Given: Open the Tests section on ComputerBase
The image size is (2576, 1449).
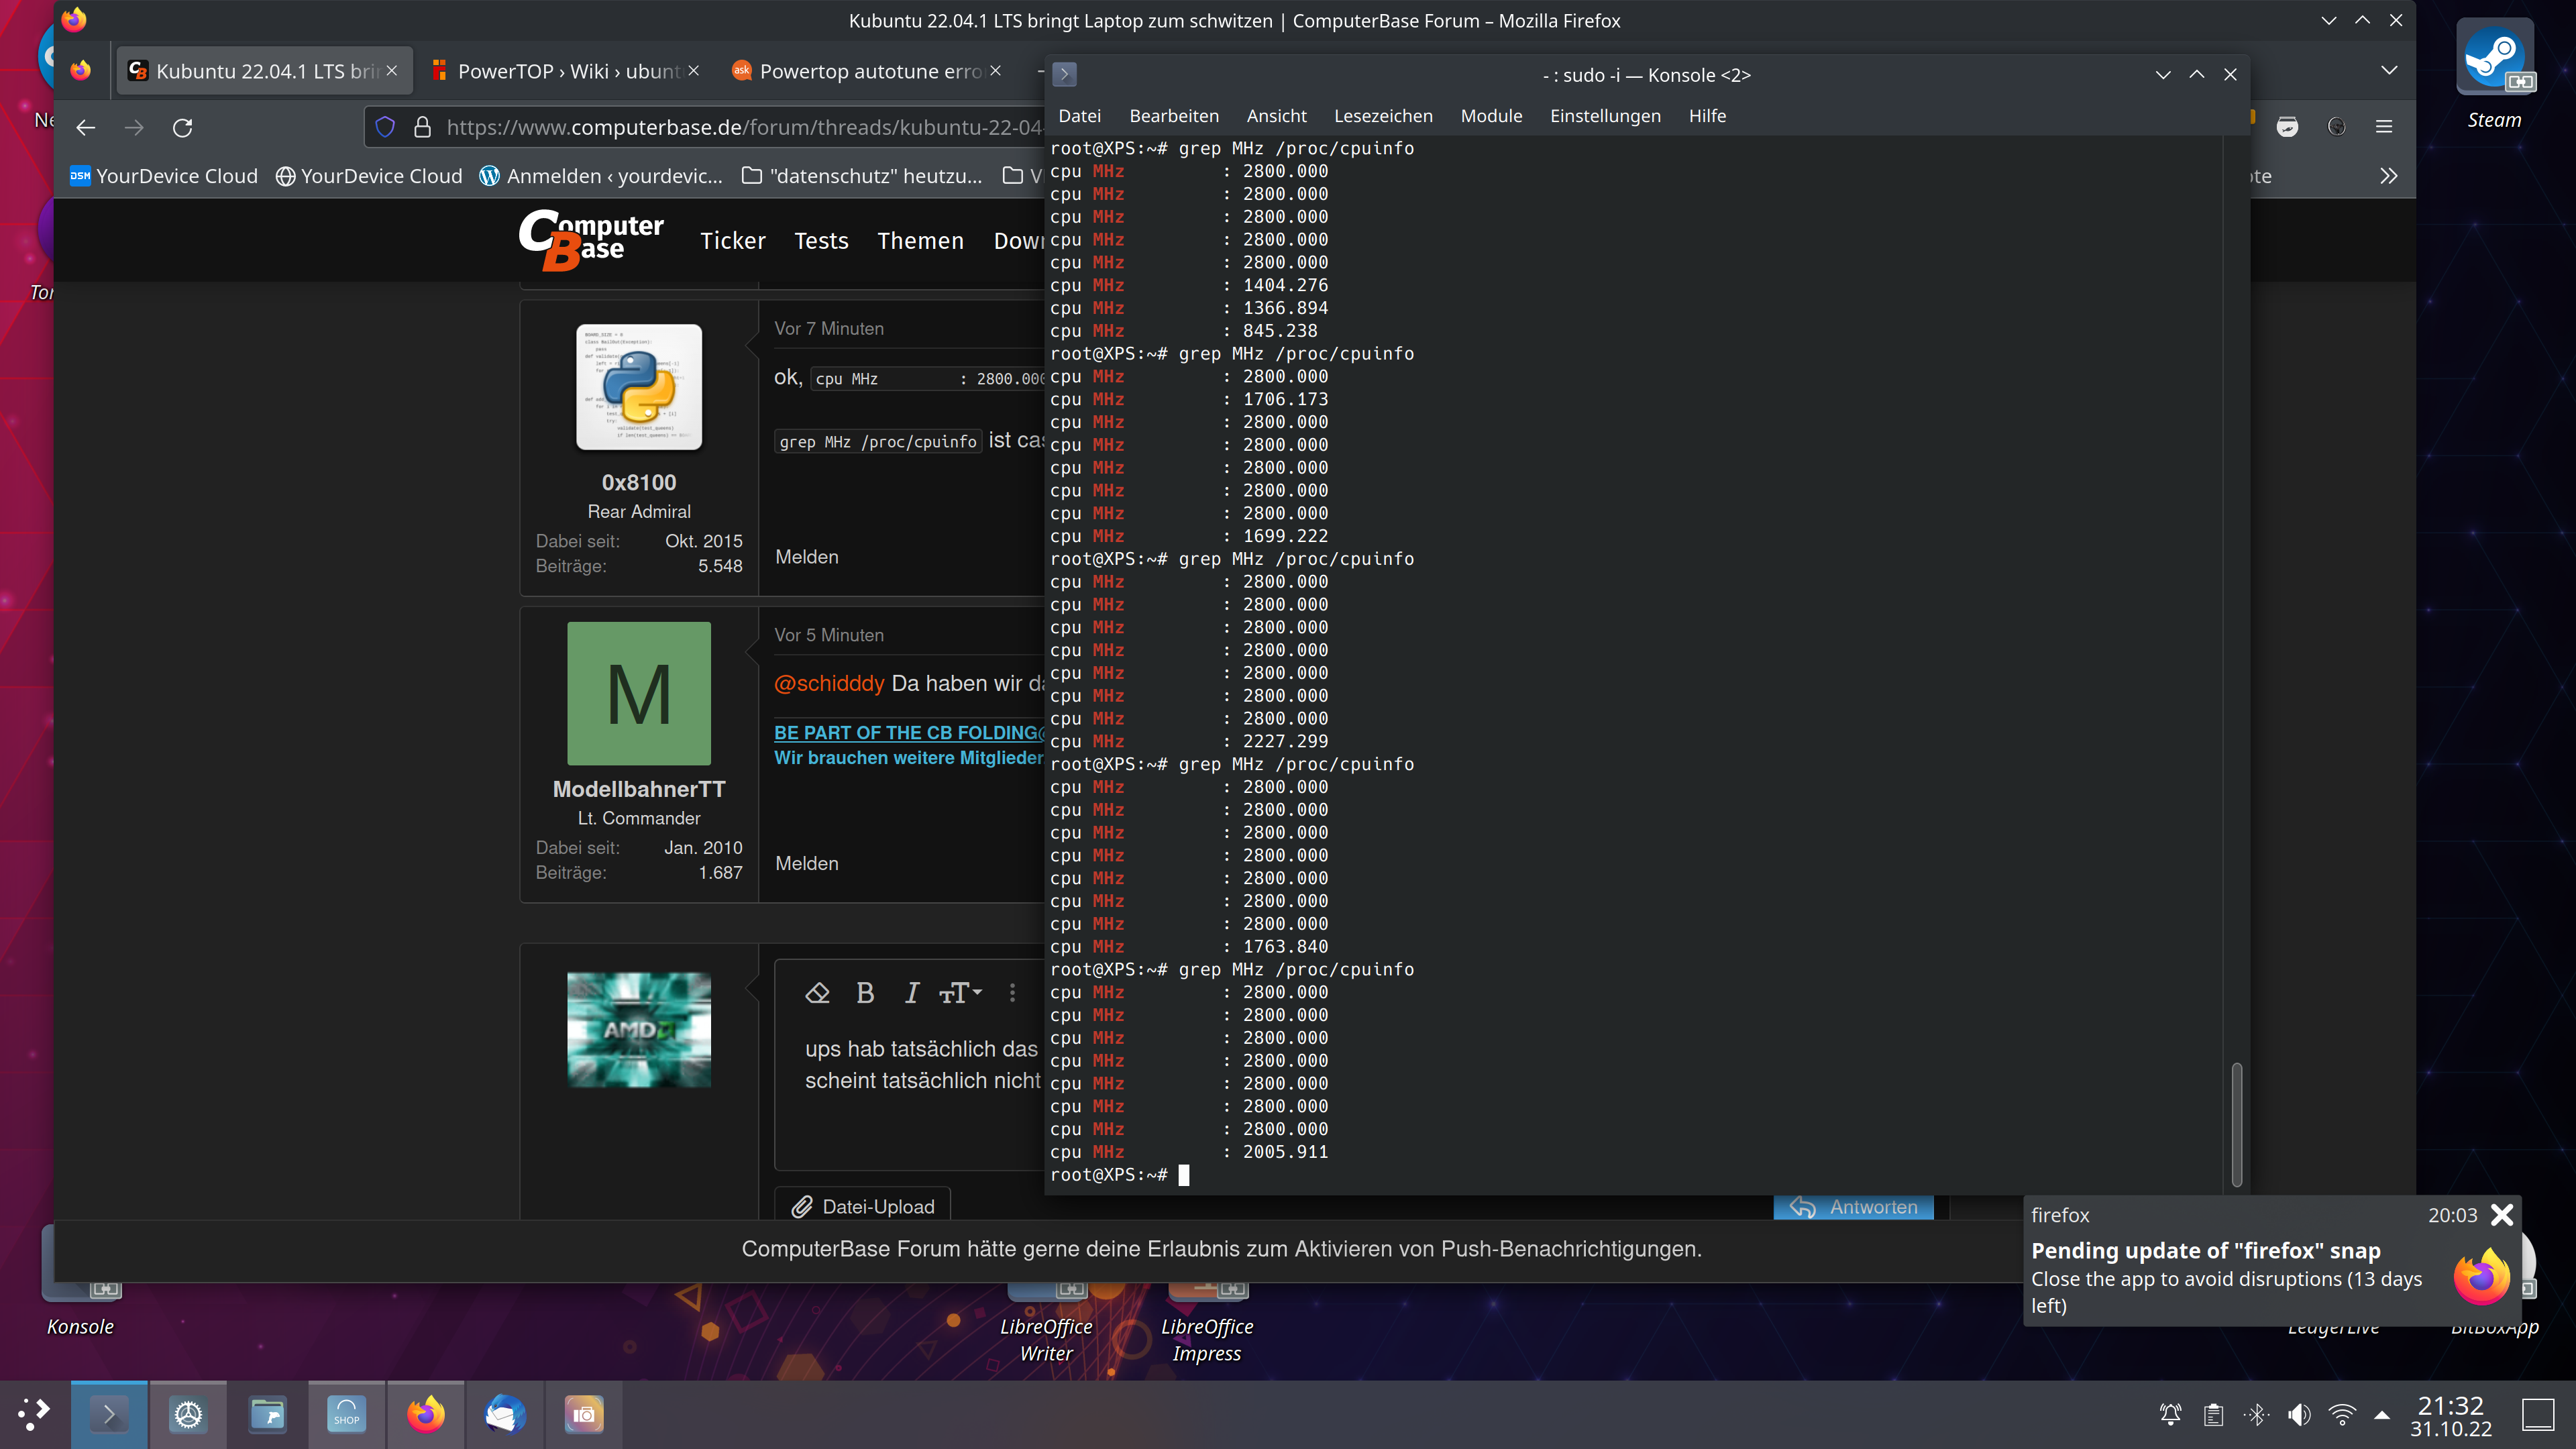Looking at the screenshot, I should coord(821,241).
